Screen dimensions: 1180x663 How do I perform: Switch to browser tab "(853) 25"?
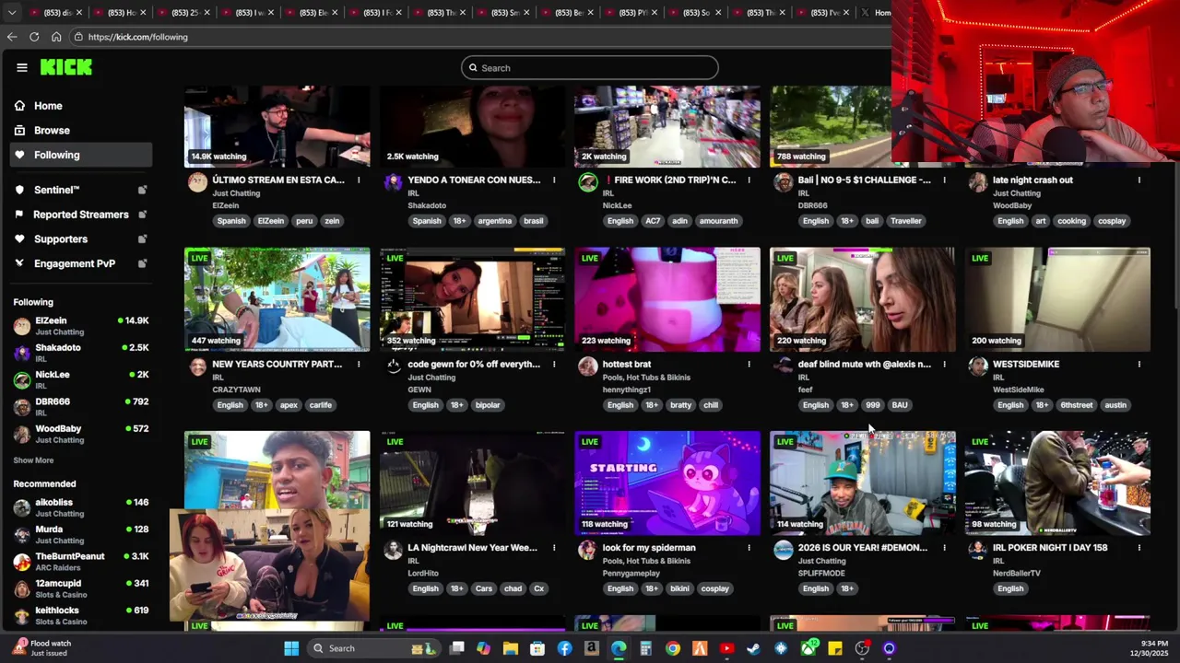click(x=184, y=13)
